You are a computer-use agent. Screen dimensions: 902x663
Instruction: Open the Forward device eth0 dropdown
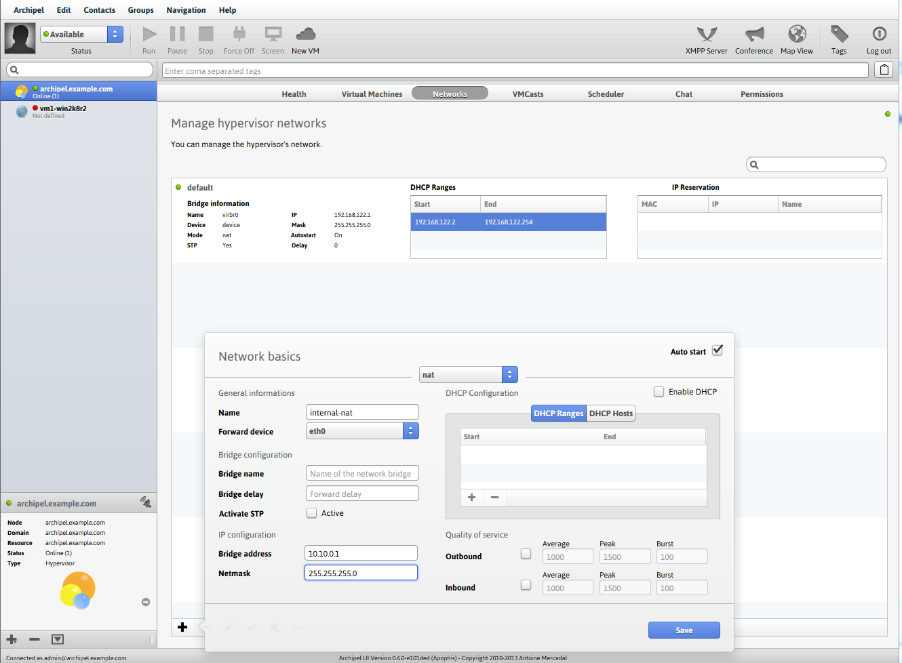[x=362, y=431]
